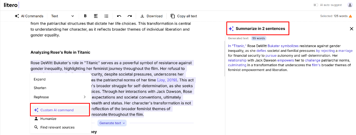Choose Custom AI command
The width and height of the screenshot is (356, 135).
coord(60,110)
